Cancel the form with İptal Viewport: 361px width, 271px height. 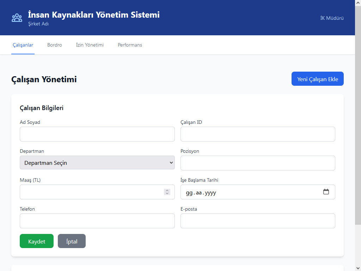tap(72, 241)
